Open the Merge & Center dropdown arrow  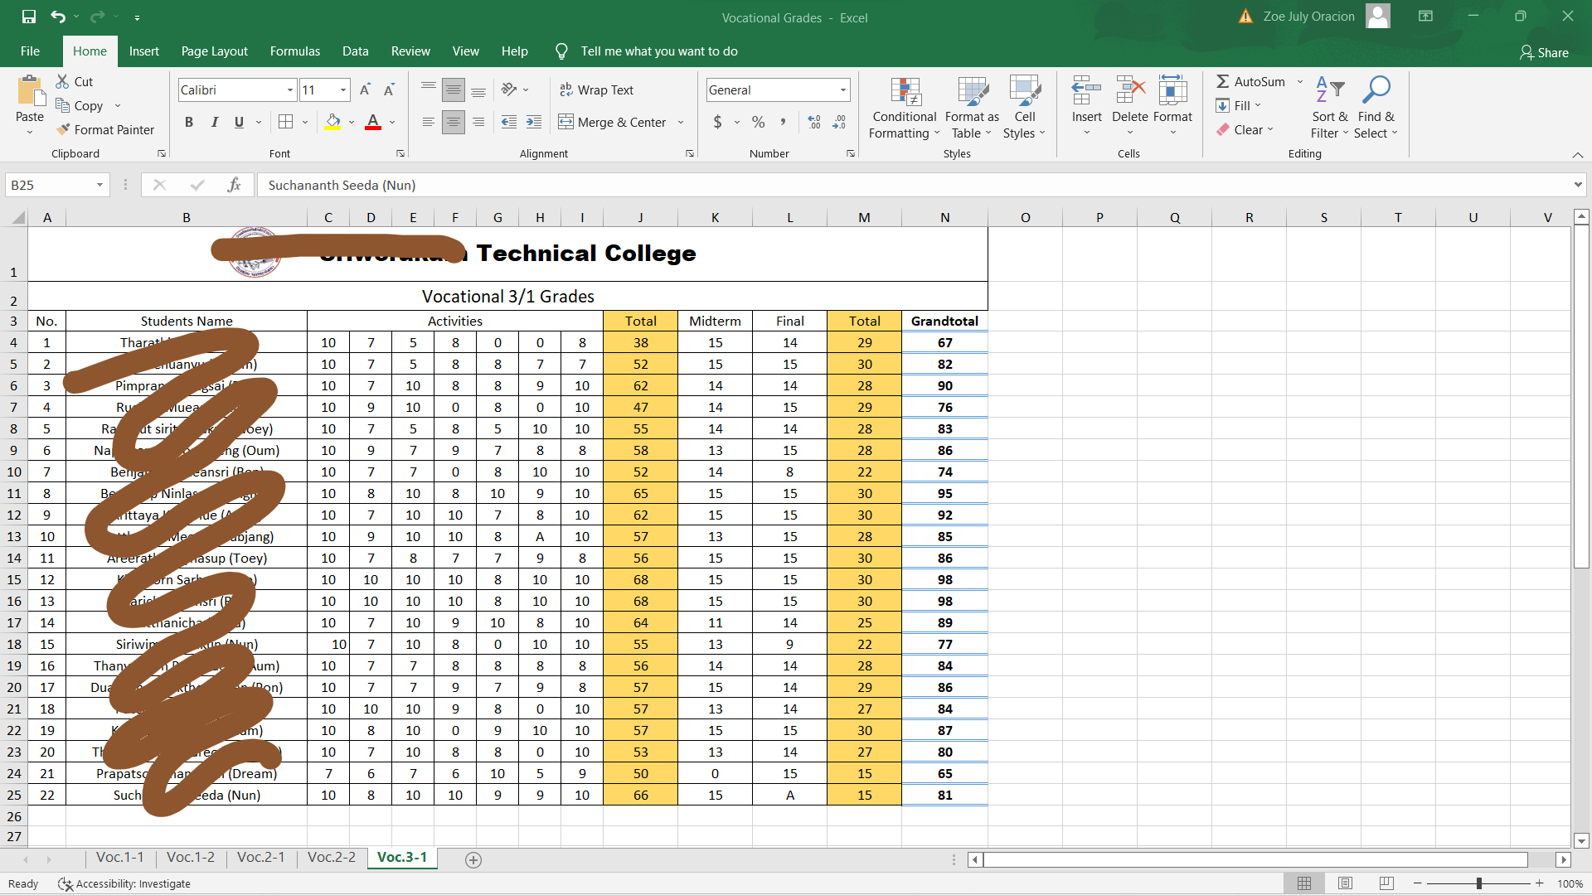click(681, 122)
